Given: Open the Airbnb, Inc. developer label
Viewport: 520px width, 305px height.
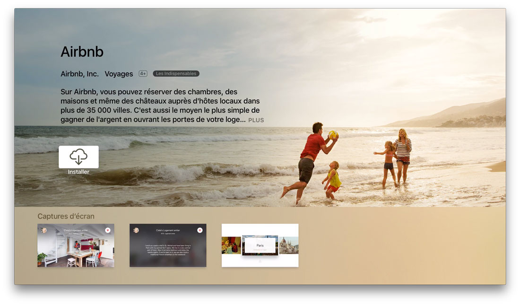Looking at the screenshot, I should 79,74.
